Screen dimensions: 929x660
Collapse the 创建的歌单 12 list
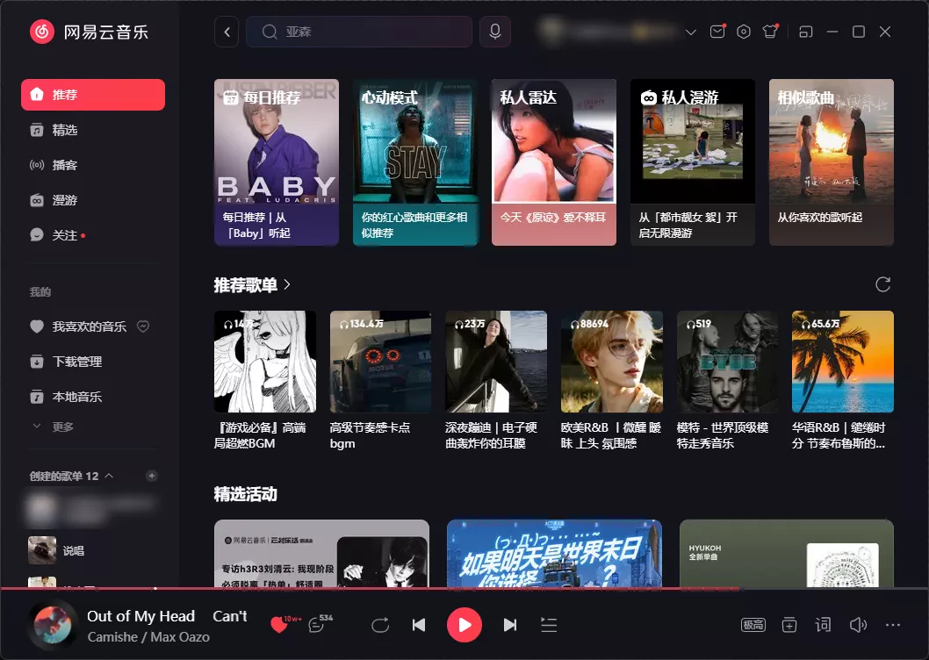coord(109,476)
